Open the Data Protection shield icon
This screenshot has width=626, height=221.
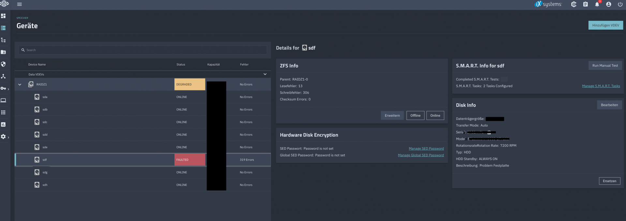(x=3, y=64)
